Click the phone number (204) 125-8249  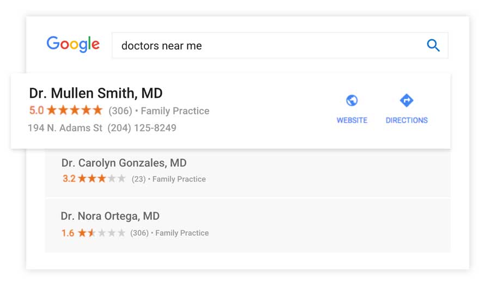pyautogui.click(x=142, y=128)
